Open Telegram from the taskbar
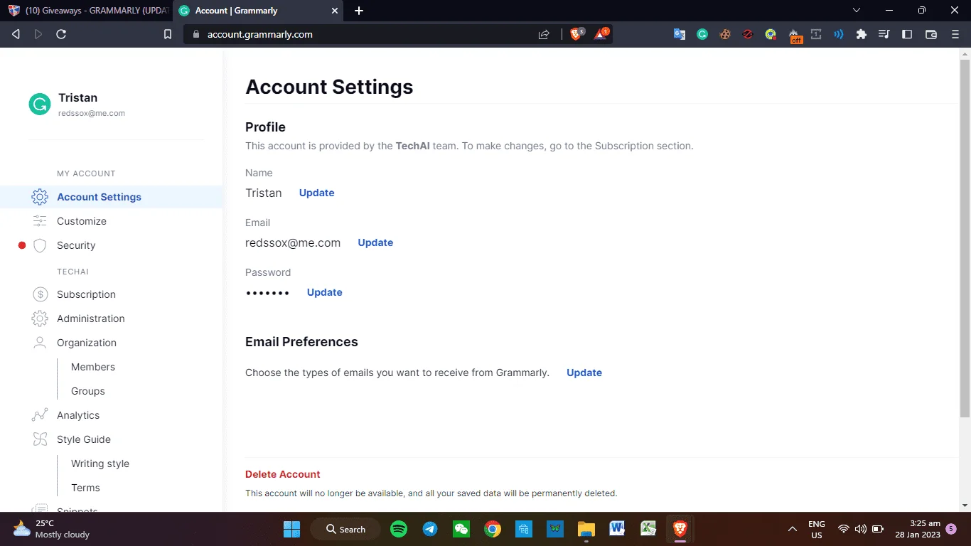The height and width of the screenshot is (546, 971). point(430,529)
